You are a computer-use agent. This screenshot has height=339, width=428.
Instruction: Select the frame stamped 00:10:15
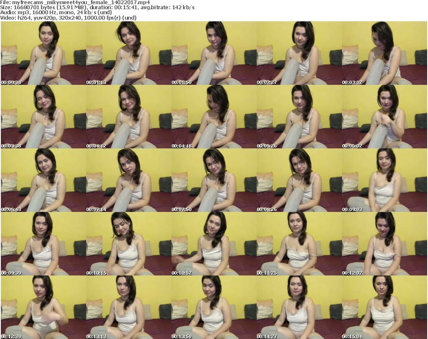[x=129, y=244]
